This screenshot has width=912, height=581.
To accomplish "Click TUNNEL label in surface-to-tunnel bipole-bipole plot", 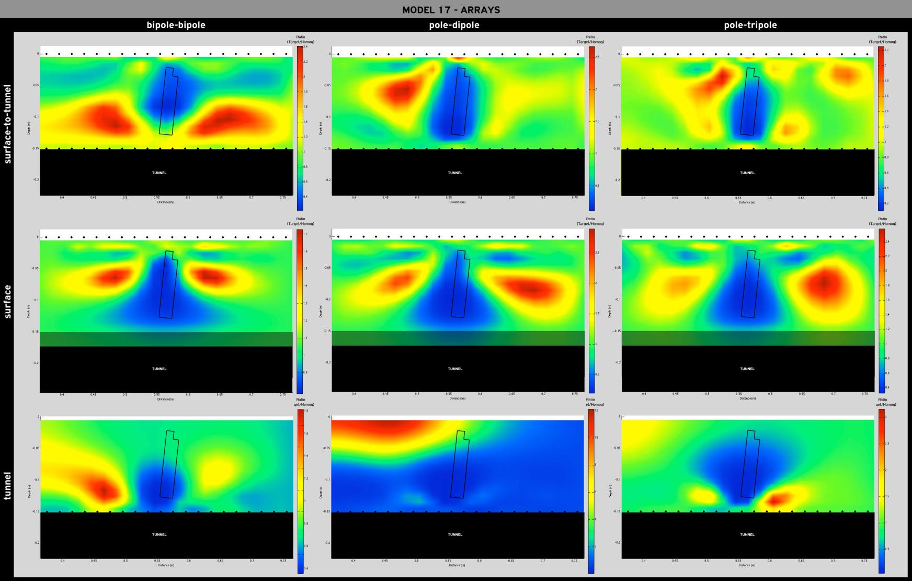I will tap(159, 173).
